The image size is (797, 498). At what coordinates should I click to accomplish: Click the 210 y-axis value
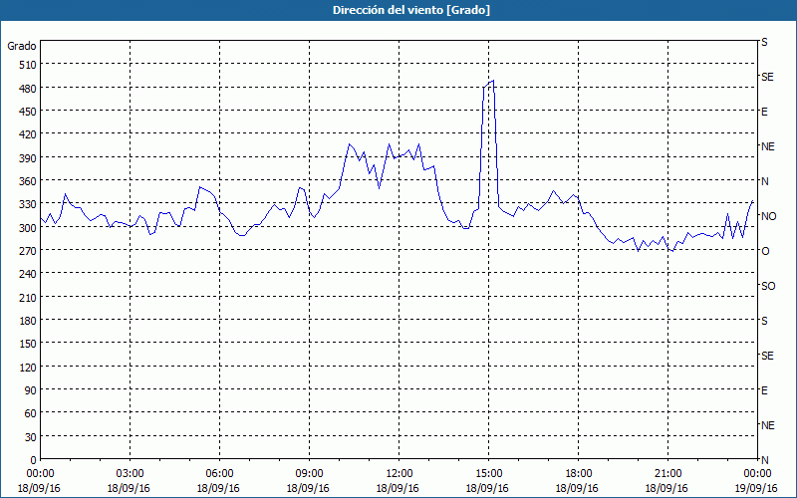29,297
